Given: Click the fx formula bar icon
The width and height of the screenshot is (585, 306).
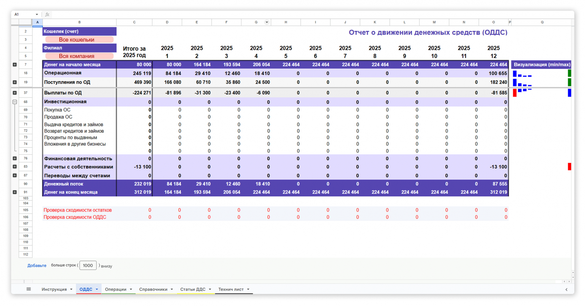Looking at the screenshot, I should point(47,15).
